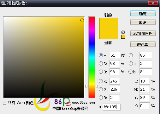
Task: Click the vertical hue spectrum slider
Action: point(92,57)
